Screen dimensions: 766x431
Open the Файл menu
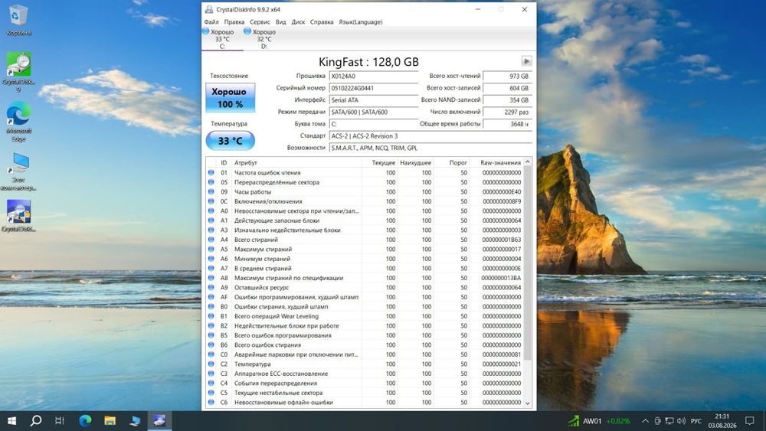click(211, 22)
